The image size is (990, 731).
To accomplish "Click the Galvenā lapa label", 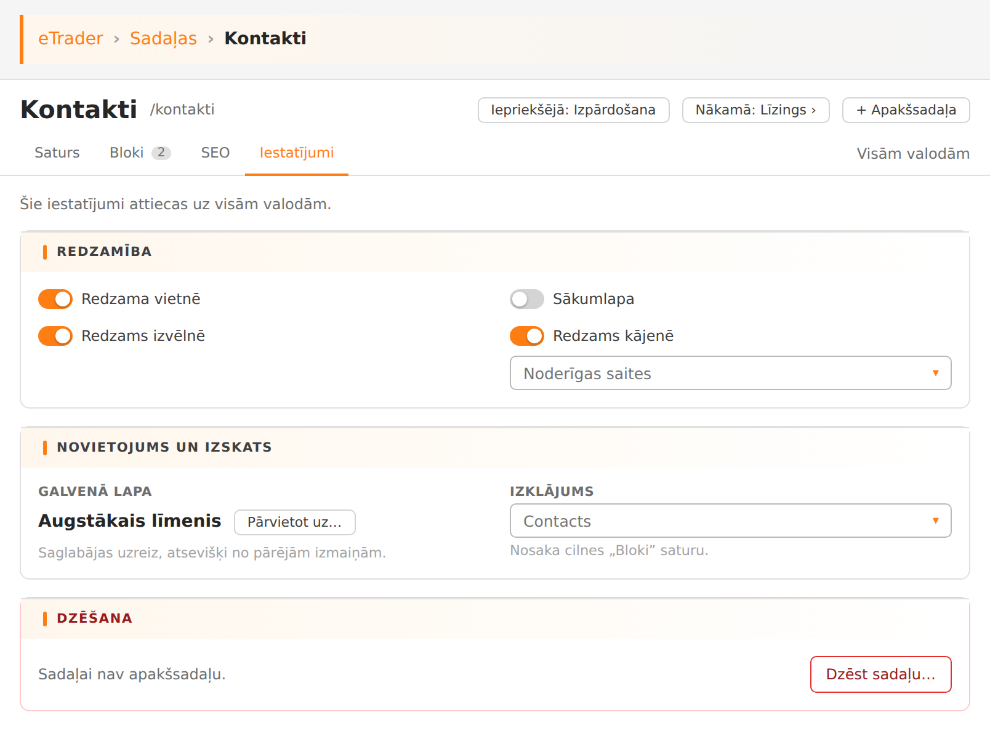I will pyautogui.click(x=95, y=492).
